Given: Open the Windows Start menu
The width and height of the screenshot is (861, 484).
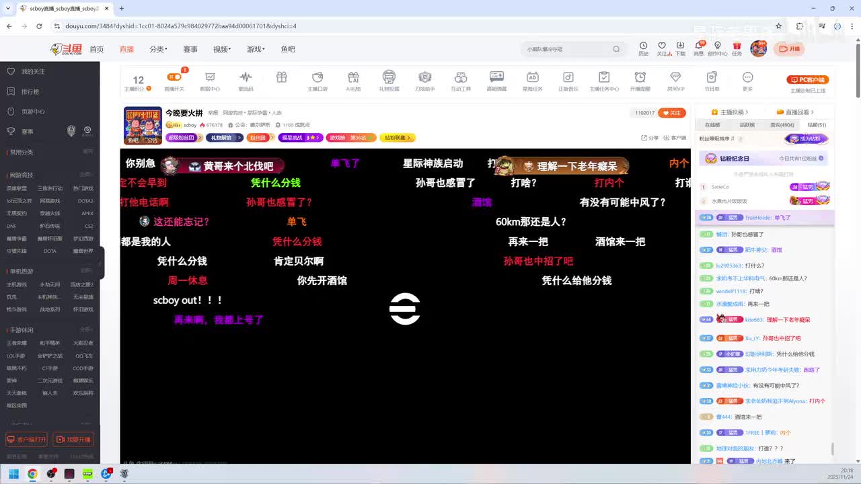Looking at the screenshot, I should (x=13, y=474).
